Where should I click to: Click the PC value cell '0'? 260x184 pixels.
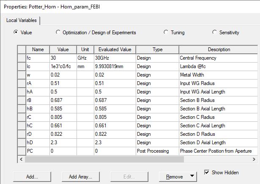tap(63, 151)
